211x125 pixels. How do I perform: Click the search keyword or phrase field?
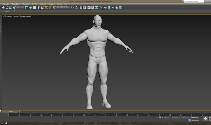pos(194,1)
